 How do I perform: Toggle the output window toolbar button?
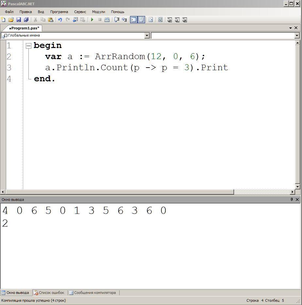click(134, 20)
